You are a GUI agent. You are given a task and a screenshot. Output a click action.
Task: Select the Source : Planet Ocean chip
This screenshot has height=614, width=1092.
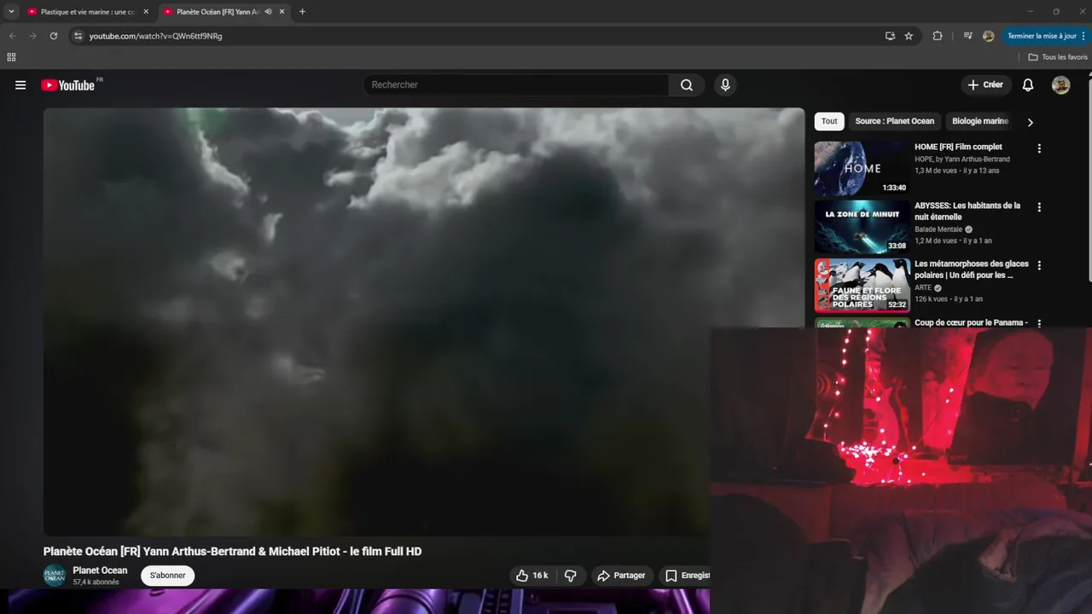[x=894, y=121]
